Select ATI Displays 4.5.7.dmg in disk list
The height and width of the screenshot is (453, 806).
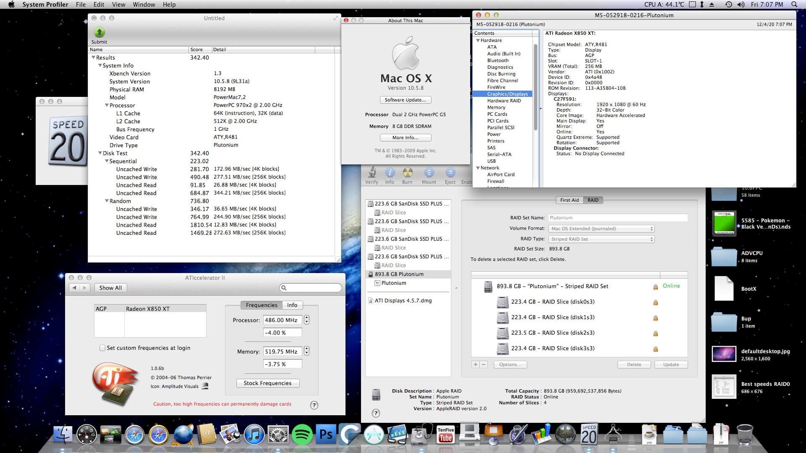click(x=403, y=301)
